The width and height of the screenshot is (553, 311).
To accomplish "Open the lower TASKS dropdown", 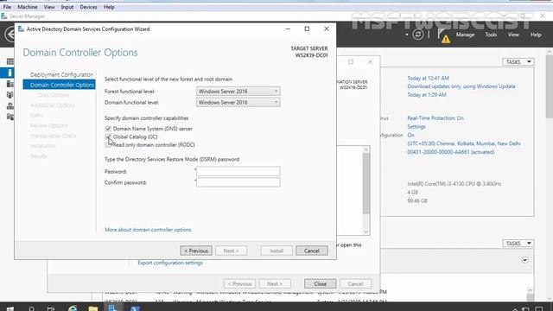I will (518, 244).
